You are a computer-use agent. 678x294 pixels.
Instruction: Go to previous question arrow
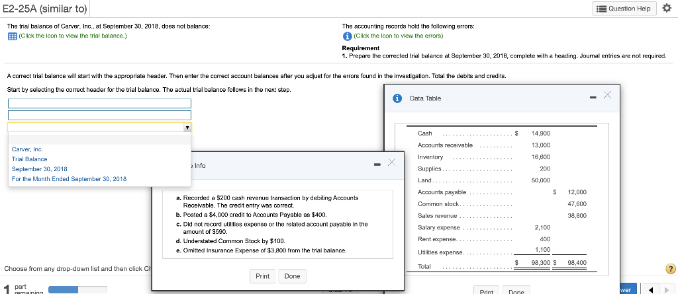(x=652, y=289)
